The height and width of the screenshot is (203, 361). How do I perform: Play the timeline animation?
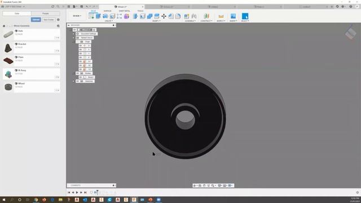(77, 192)
